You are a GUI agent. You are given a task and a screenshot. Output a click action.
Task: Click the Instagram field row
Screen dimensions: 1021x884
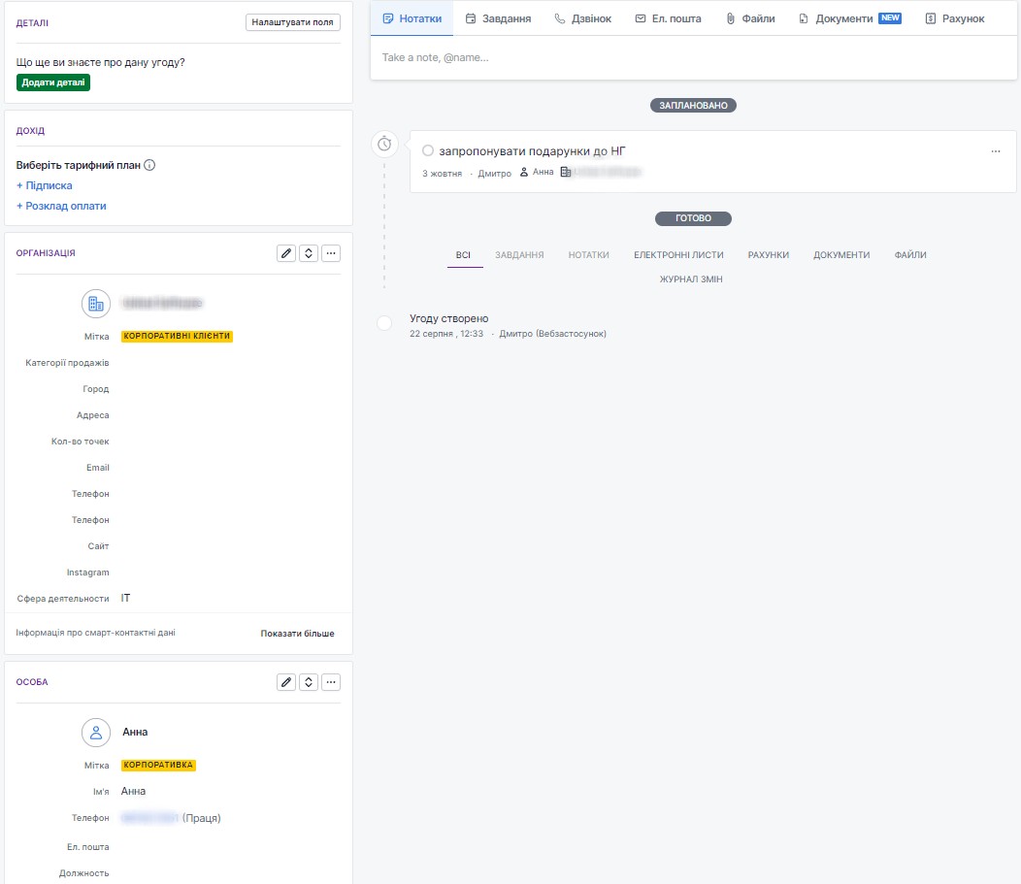pos(179,573)
